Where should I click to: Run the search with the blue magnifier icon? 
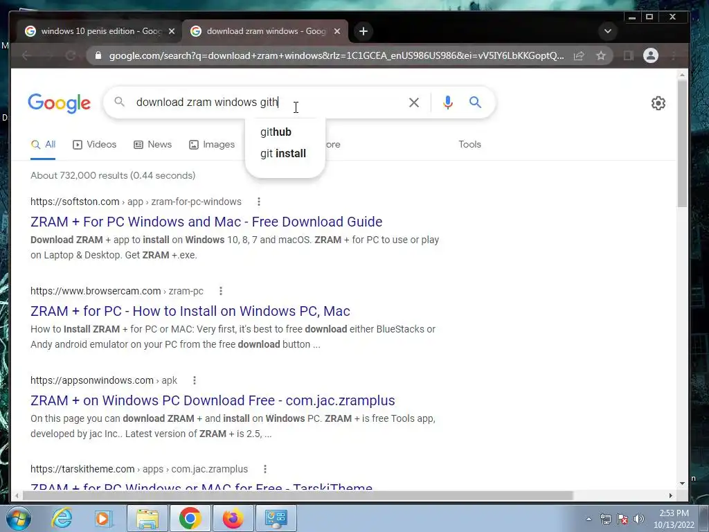[x=475, y=103]
